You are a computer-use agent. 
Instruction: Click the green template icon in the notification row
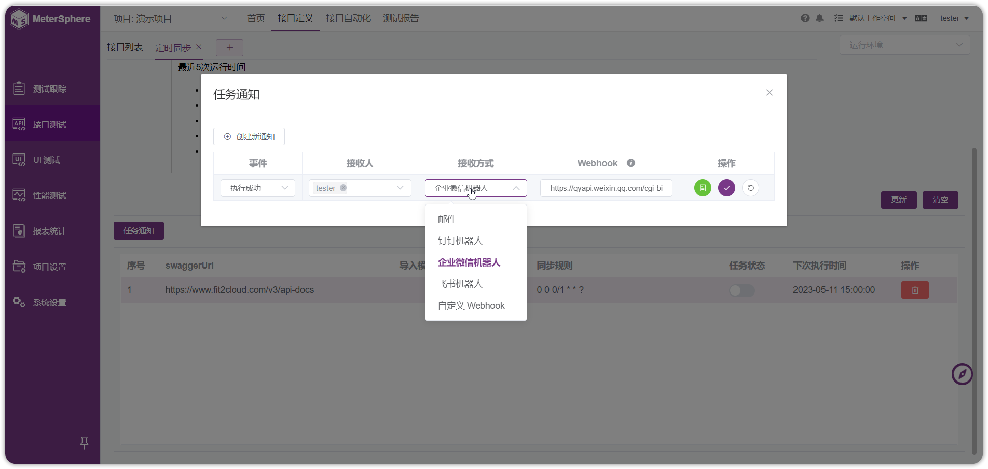point(703,188)
